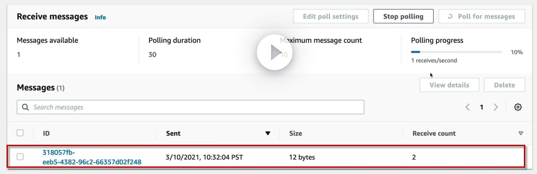Open the Info link beside Receive messages
537x174 pixels.
pyautogui.click(x=100, y=17)
